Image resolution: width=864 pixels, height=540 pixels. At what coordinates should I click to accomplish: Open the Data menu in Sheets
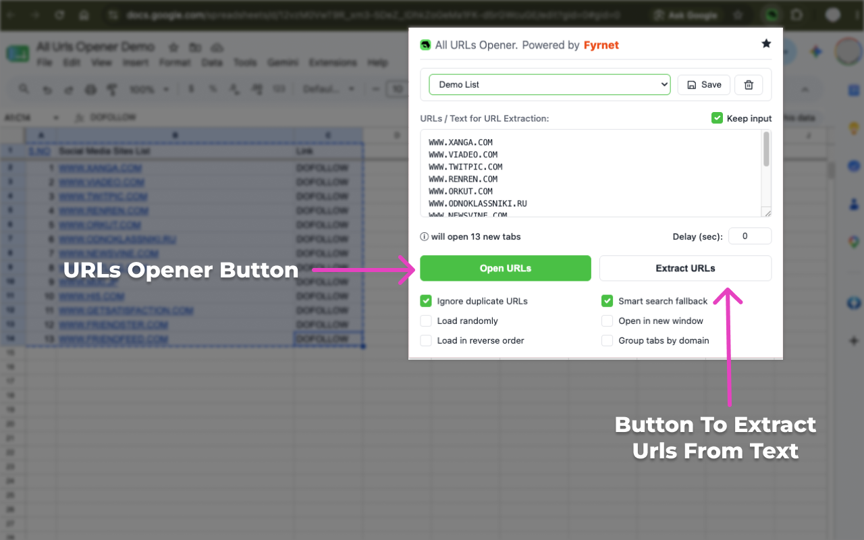[212, 63]
